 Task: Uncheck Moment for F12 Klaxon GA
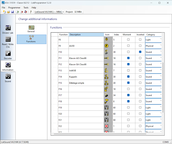pos(128,64)
